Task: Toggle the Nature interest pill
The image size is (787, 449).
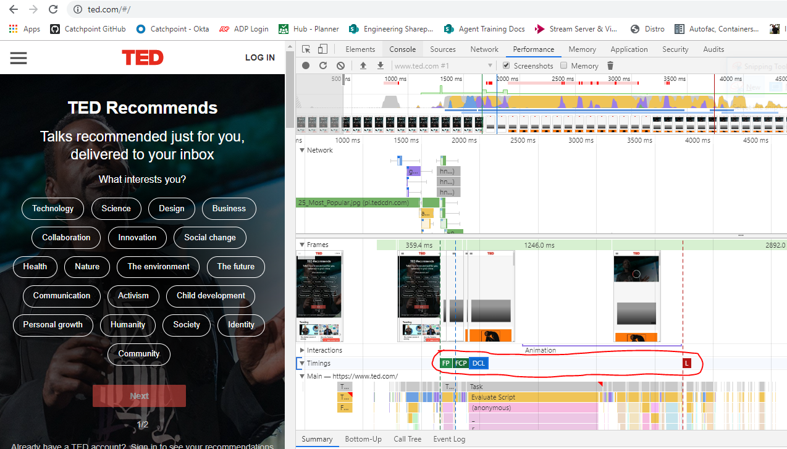Action: click(x=87, y=266)
